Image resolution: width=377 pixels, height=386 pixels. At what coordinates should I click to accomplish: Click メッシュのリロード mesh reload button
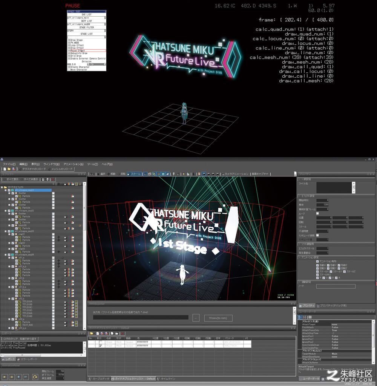61,169
